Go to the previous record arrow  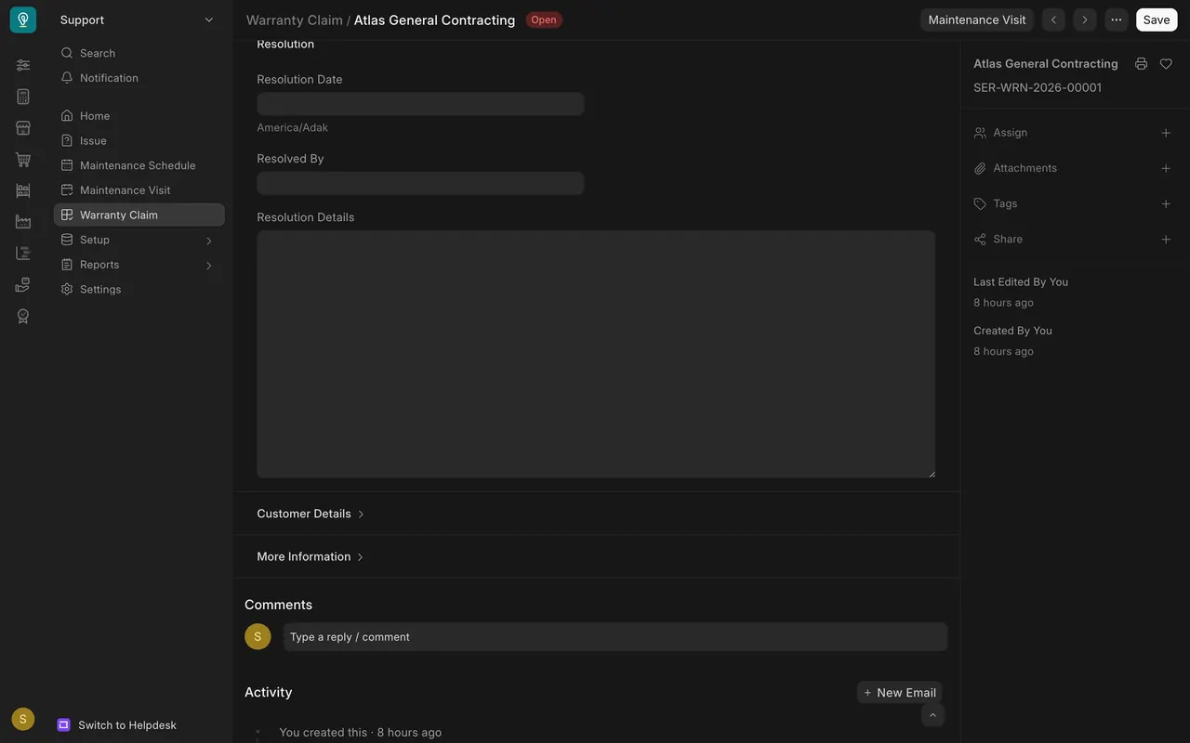[1053, 20]
